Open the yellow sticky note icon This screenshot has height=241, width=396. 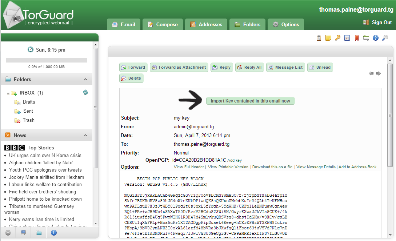click(x=328, y=38)
